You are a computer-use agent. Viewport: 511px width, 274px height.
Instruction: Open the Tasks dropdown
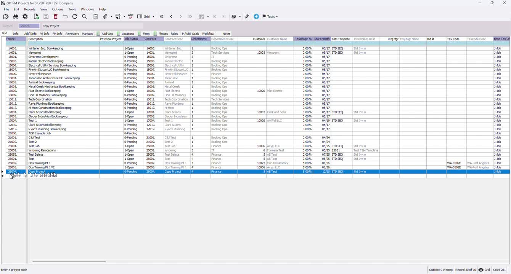[x=270, y=17]
